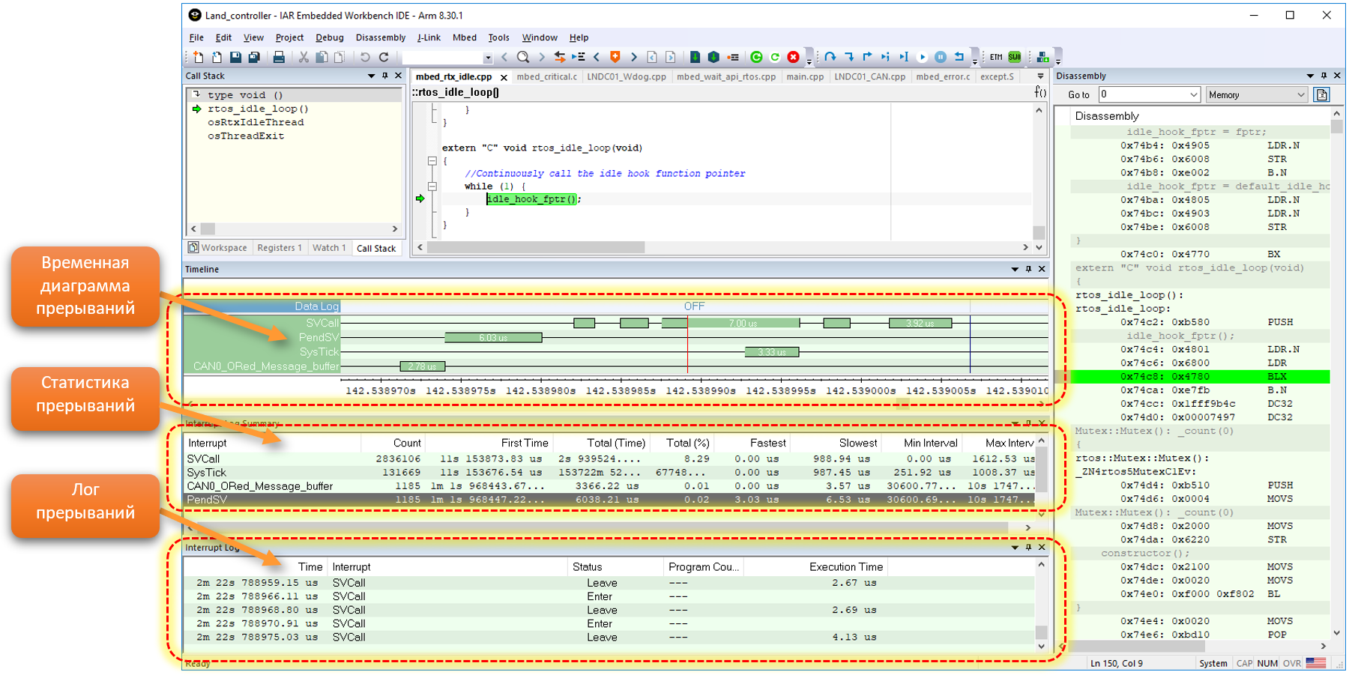Screen dimensions: 1355x684
Task: Click the Toggle Breakpoint shield icon
Action: coord(615,57)
